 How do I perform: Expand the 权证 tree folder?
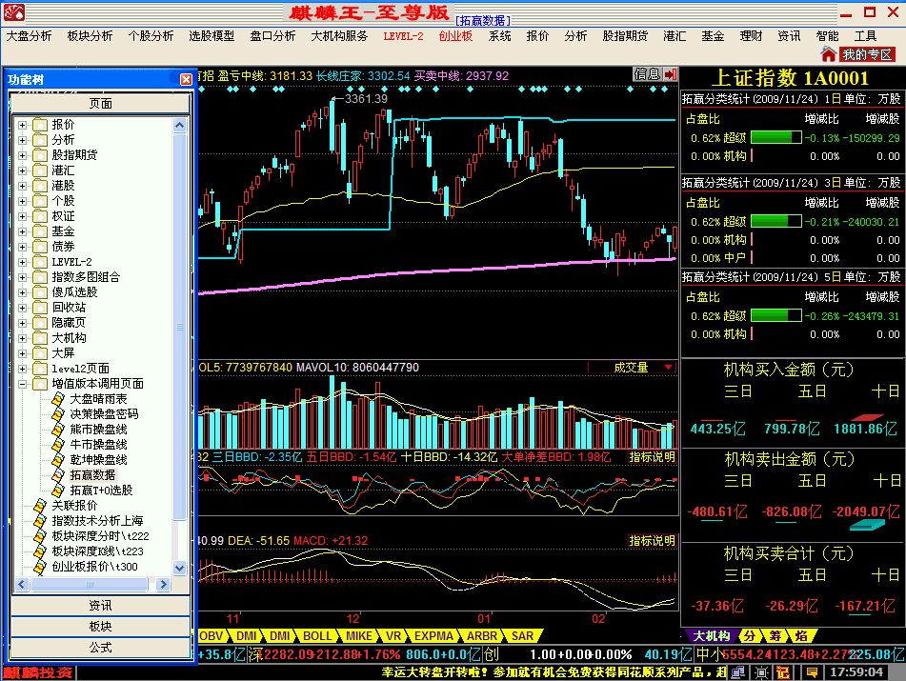pos(23,216)
